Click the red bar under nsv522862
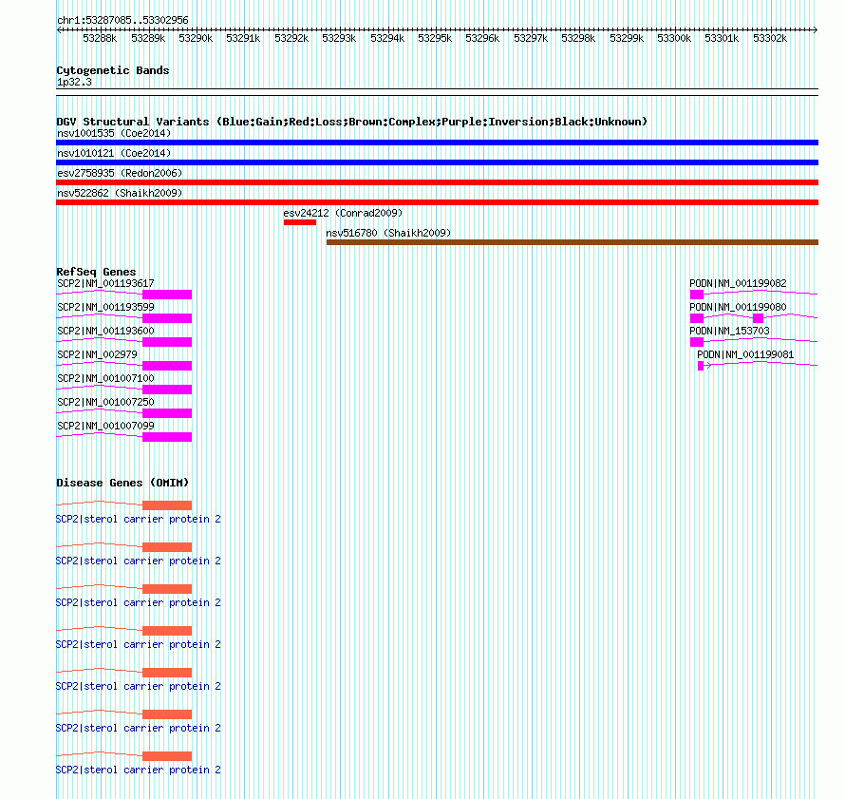 tap(437, 202)
